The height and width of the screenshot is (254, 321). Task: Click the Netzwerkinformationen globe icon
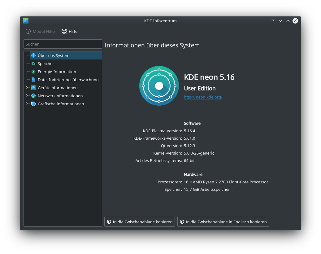click(x=33, y=96)
